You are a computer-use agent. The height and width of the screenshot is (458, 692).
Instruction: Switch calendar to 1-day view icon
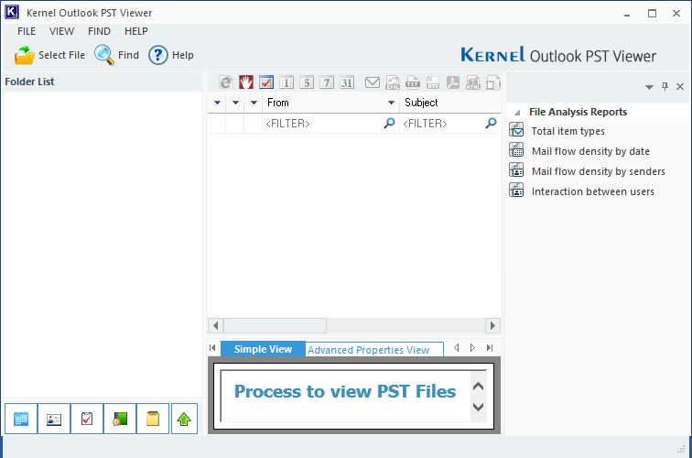click(x=287, y=82)
